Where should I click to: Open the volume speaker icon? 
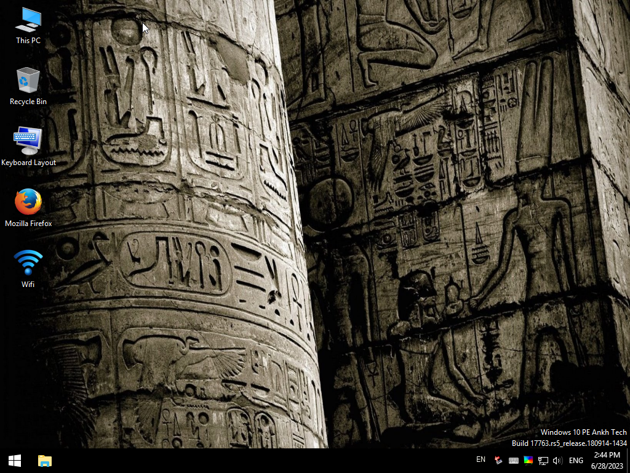557,461
